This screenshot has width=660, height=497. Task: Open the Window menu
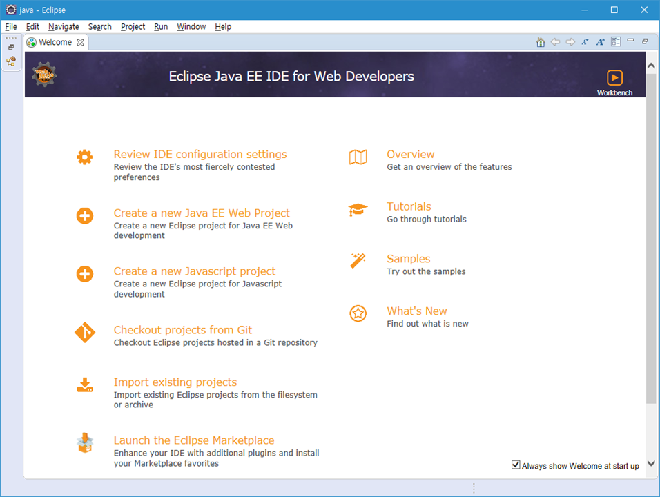191,26
